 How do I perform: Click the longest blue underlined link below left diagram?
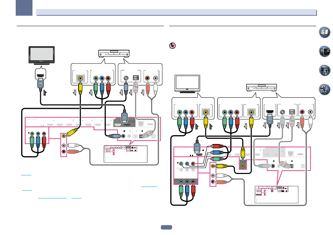[52, 198]
